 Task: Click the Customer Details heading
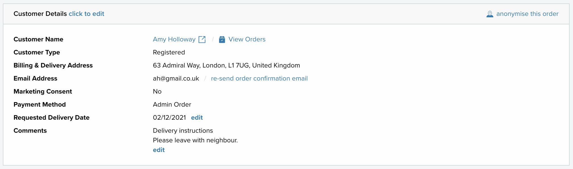pos(40,14)
